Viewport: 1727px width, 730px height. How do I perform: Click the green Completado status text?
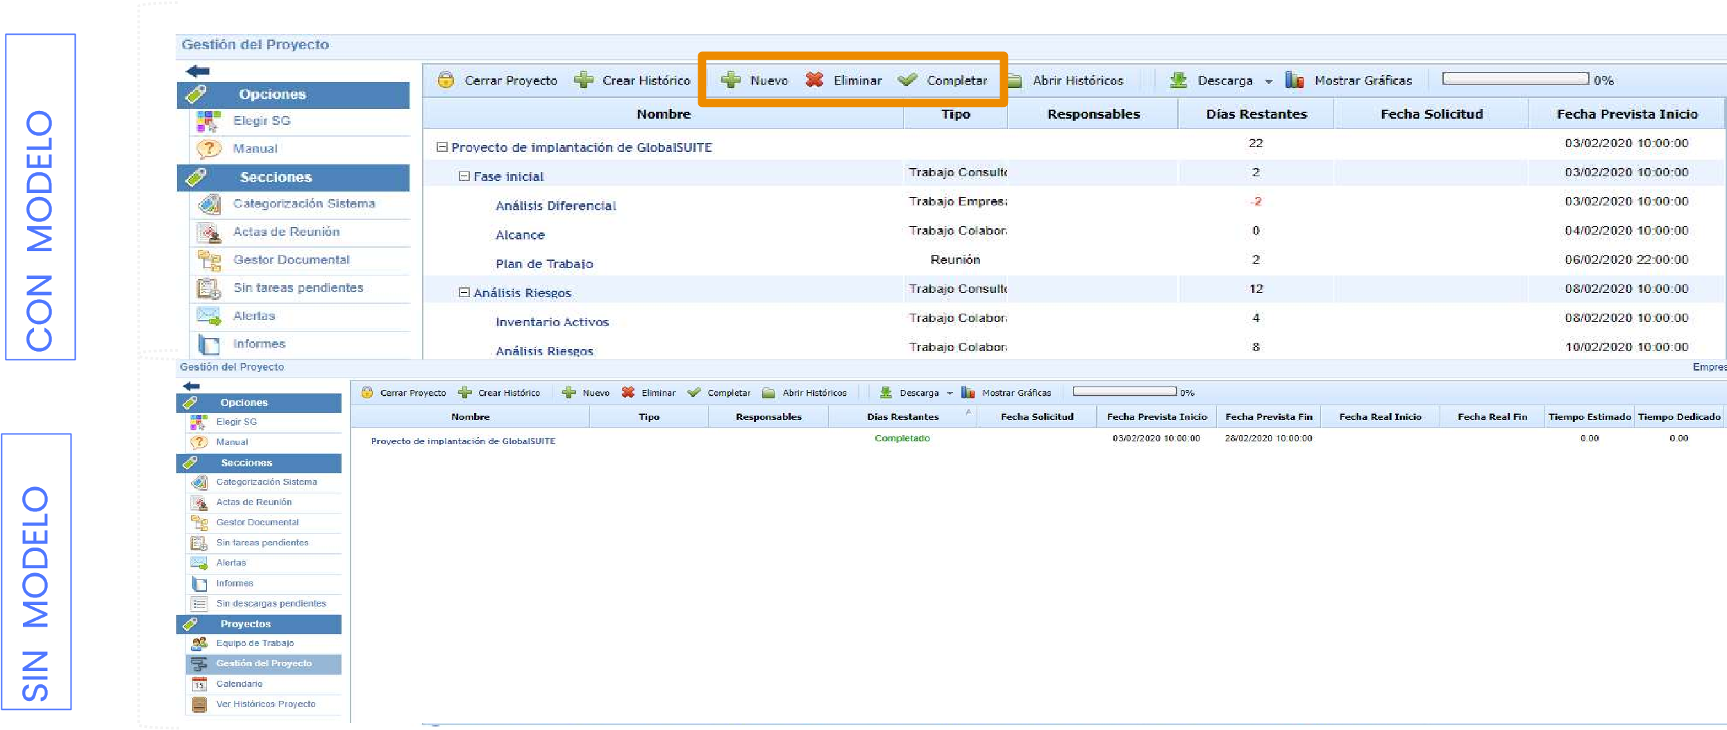point(902,439)
